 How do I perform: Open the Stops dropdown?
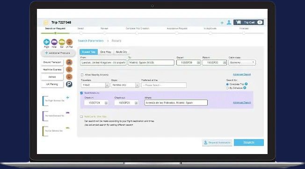click(x=125, y=85)
